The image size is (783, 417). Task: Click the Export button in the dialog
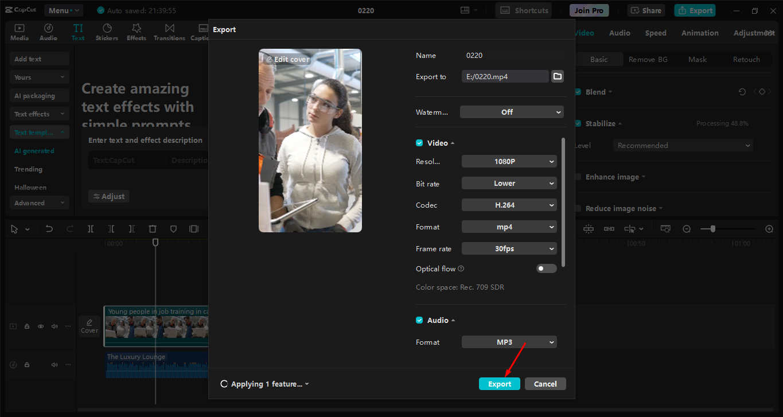tap(499, 383)
